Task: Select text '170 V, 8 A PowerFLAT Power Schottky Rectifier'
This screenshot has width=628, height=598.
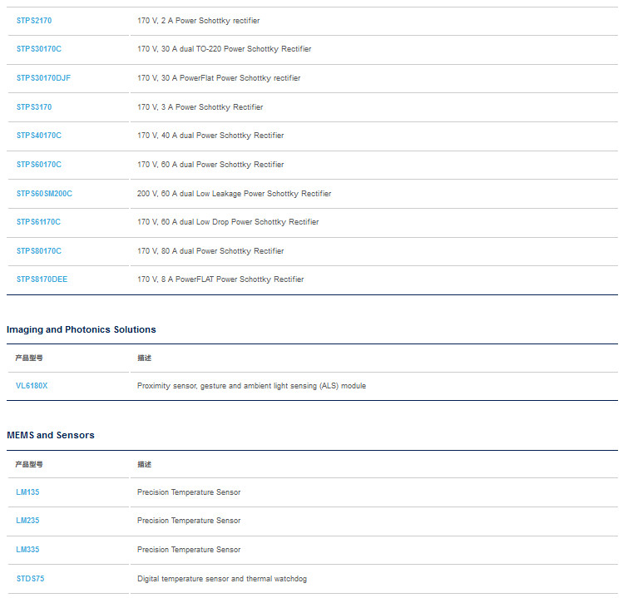Action: pos(220,279)
